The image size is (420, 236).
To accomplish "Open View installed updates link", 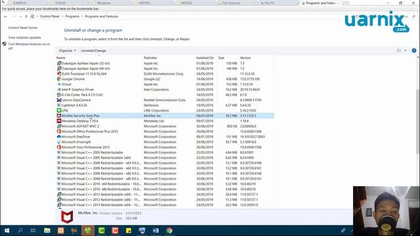I will (x=25, y=37).
